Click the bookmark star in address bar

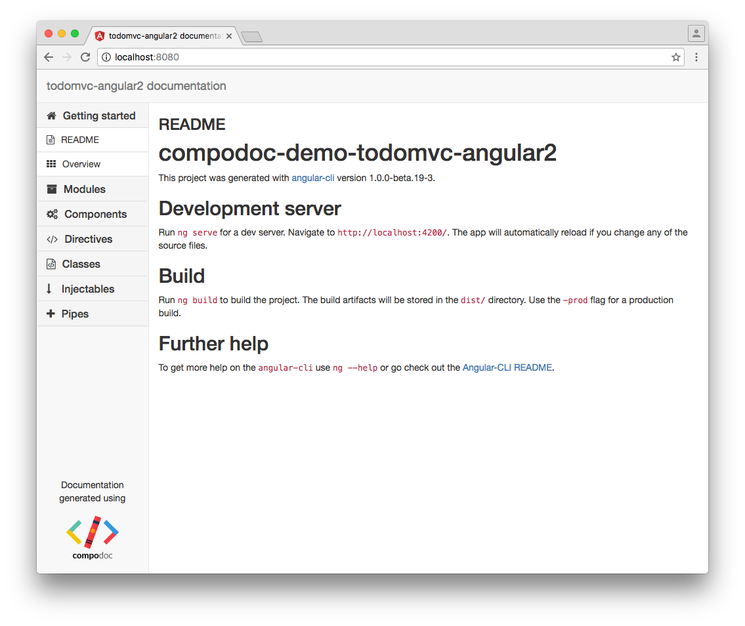[x=675, y=57]
